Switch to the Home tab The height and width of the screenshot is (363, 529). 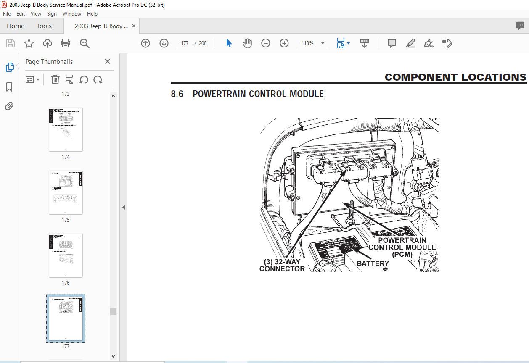[16, 26]
